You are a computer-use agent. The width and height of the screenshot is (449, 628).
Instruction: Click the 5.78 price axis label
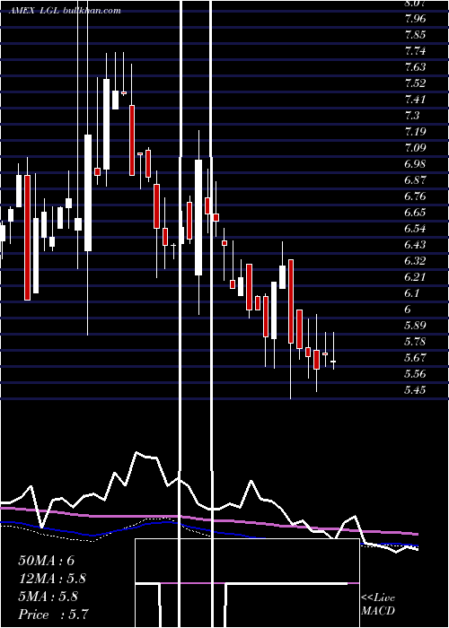415,342
